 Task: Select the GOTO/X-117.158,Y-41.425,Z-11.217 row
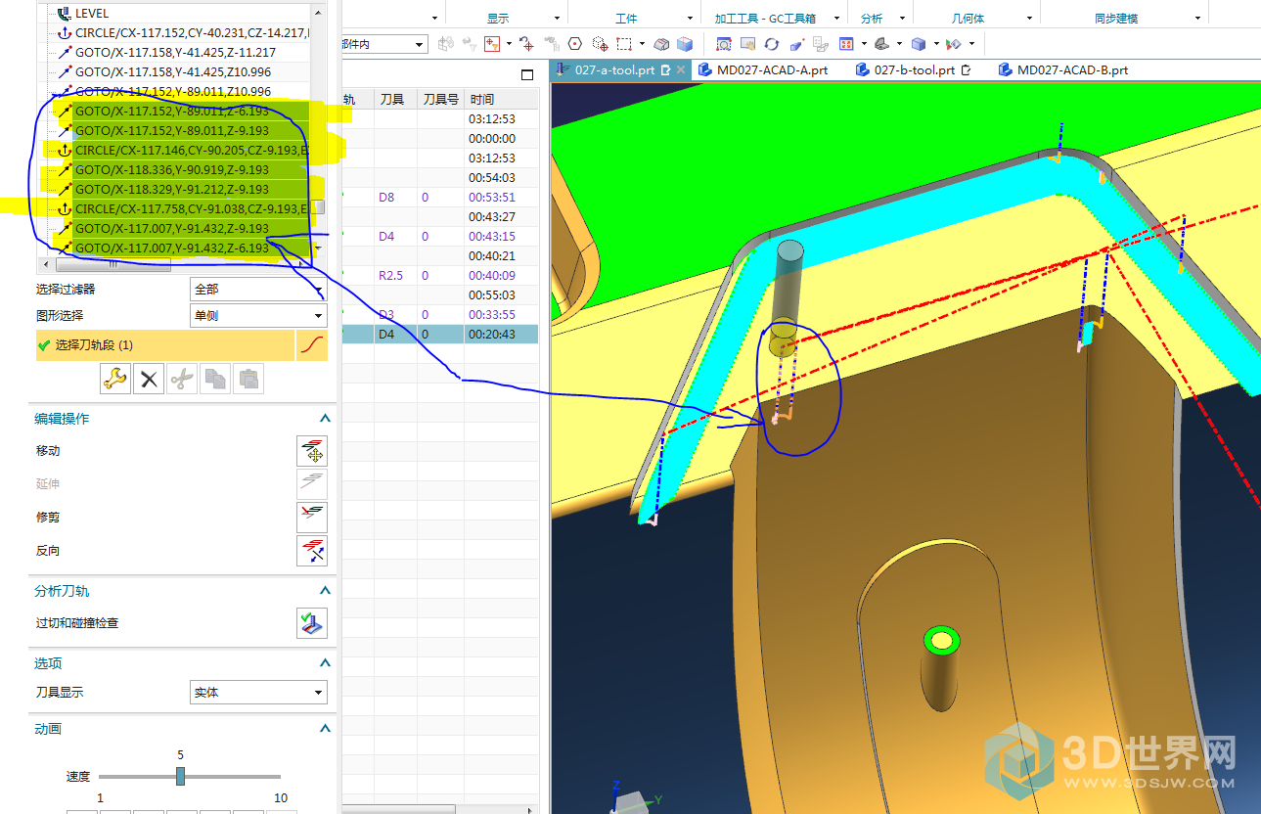175,53
